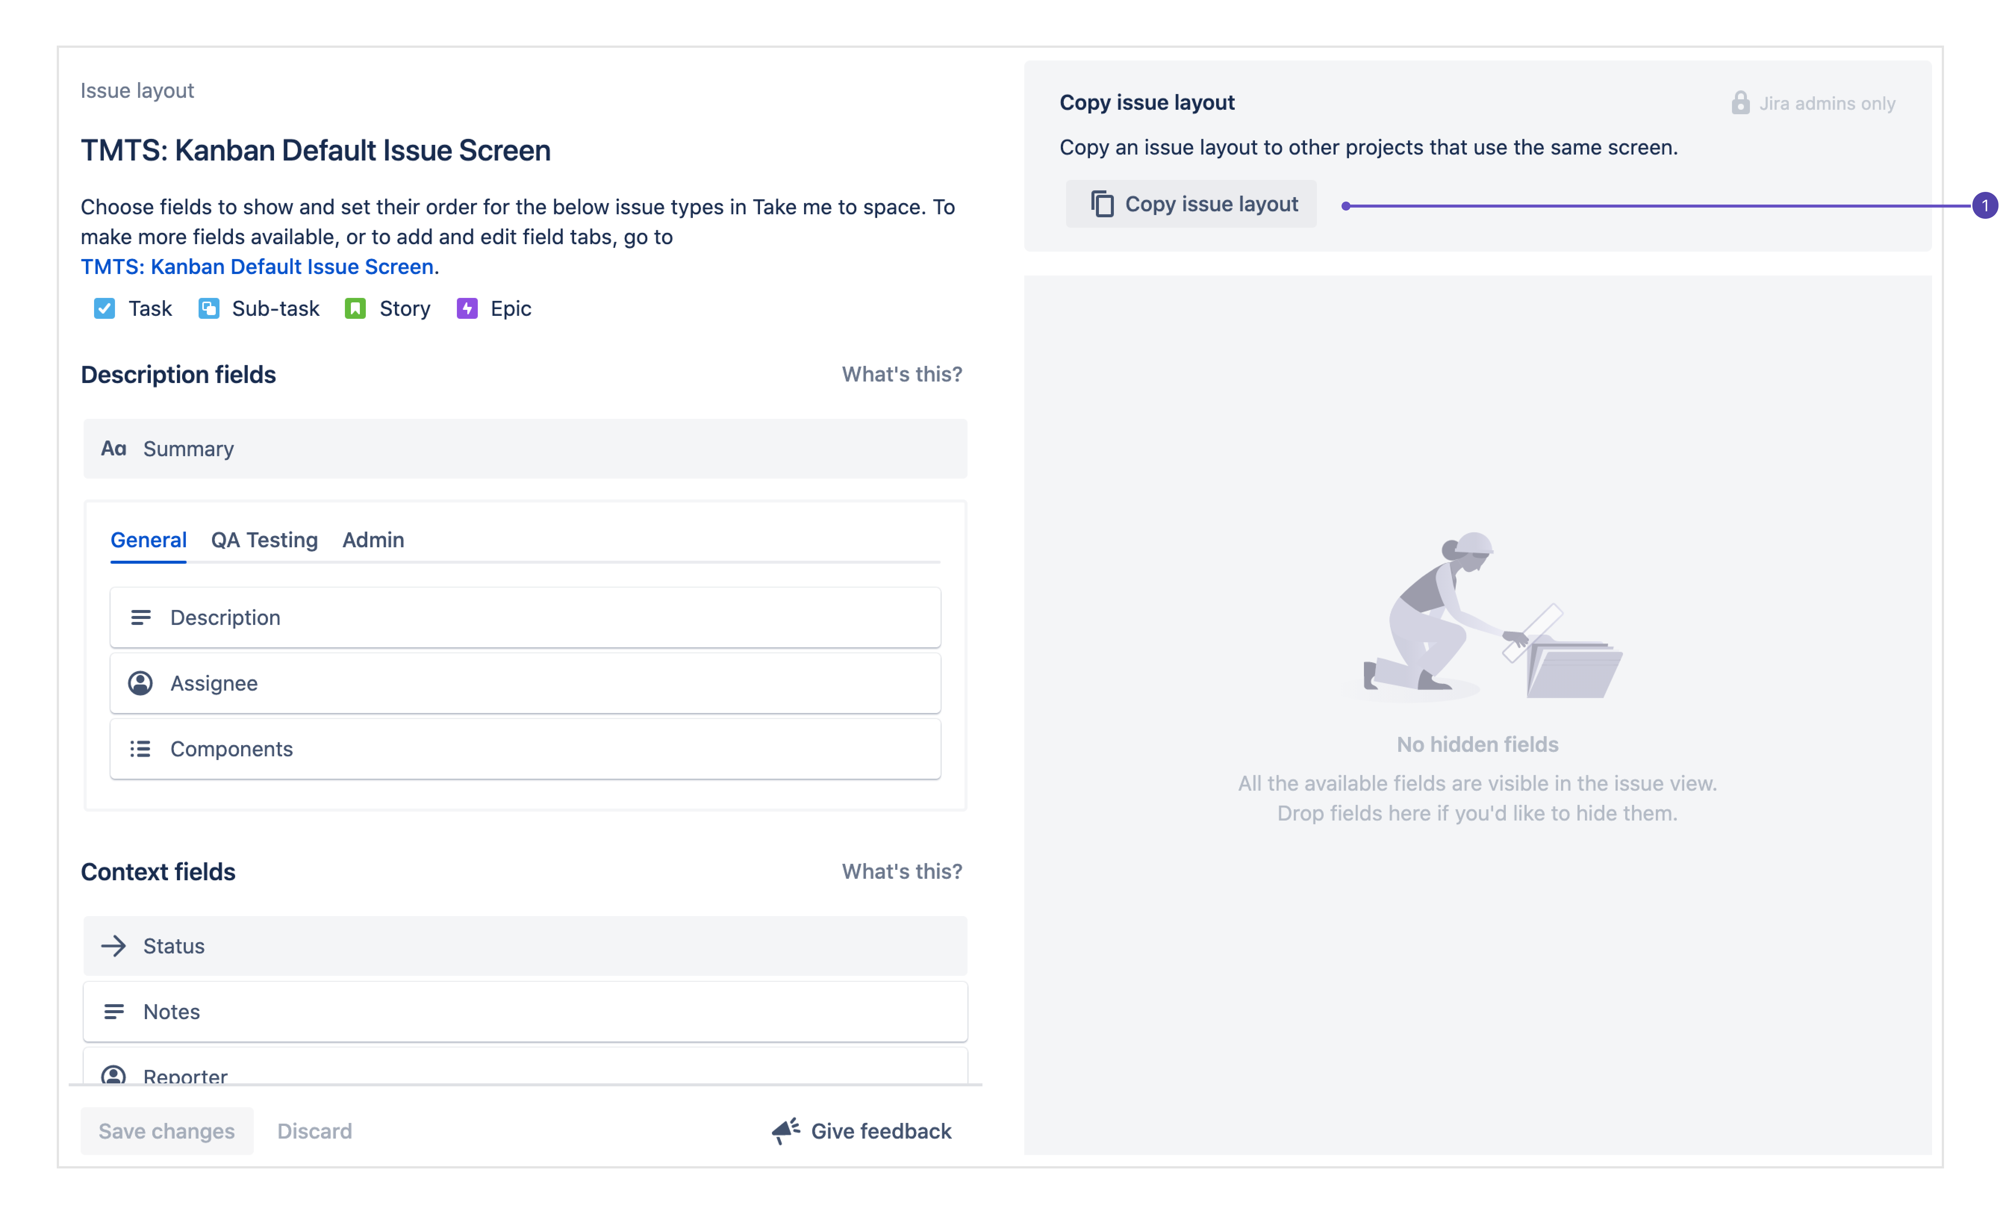Click the Description fields heading

[178, 375]
